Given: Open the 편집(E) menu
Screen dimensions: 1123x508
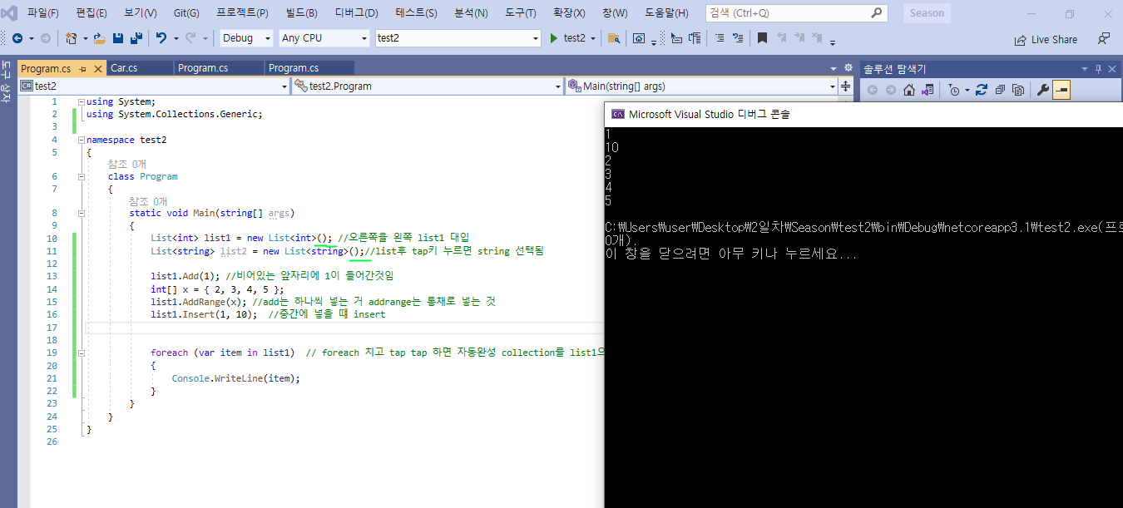Looking at the screenshot, I should pyautogui.click(x=91, y=13).
